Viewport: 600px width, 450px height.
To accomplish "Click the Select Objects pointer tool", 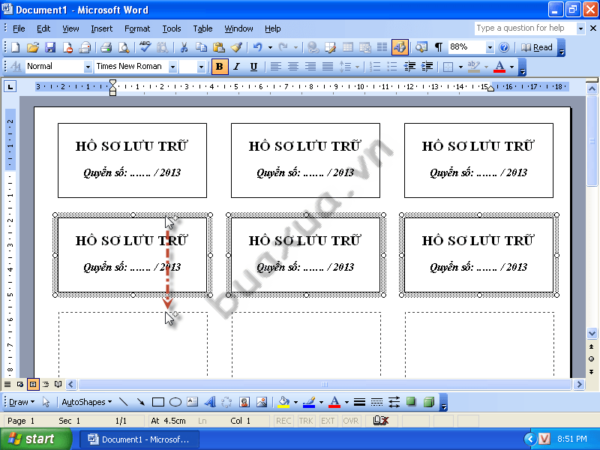I will tap(46, 402).
